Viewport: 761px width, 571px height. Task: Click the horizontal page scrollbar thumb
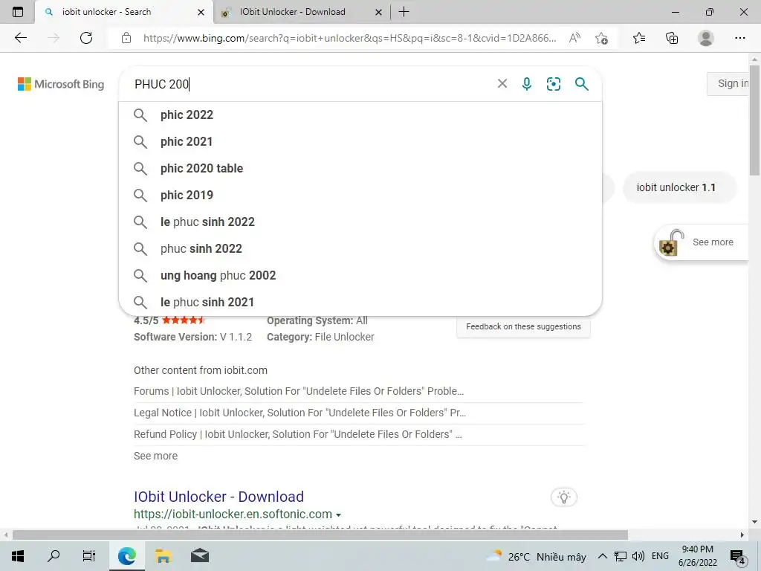click(x=320, y=535)
